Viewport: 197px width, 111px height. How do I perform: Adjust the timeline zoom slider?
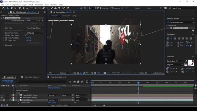tap(95, 105)
